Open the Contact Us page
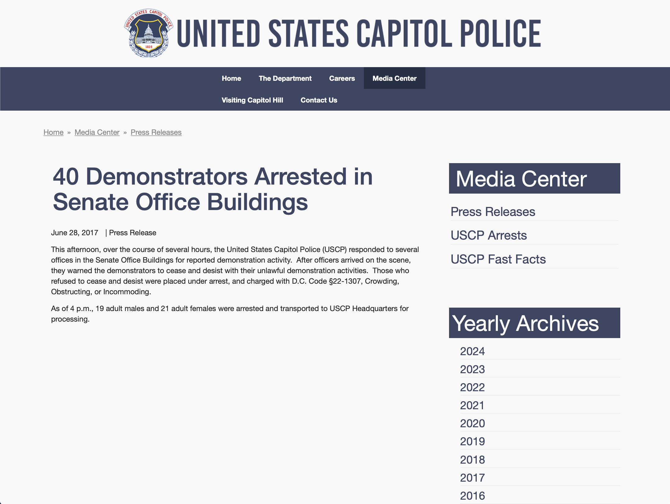This screenshot has width=670, height=504. (x=319, y=100)
